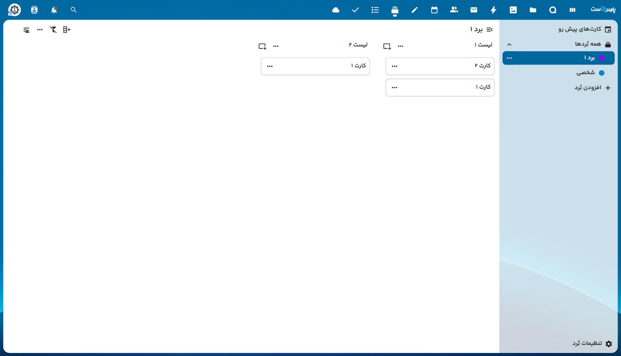
Task: Click the لیست ۱ list title
Action: coord(483,45)
